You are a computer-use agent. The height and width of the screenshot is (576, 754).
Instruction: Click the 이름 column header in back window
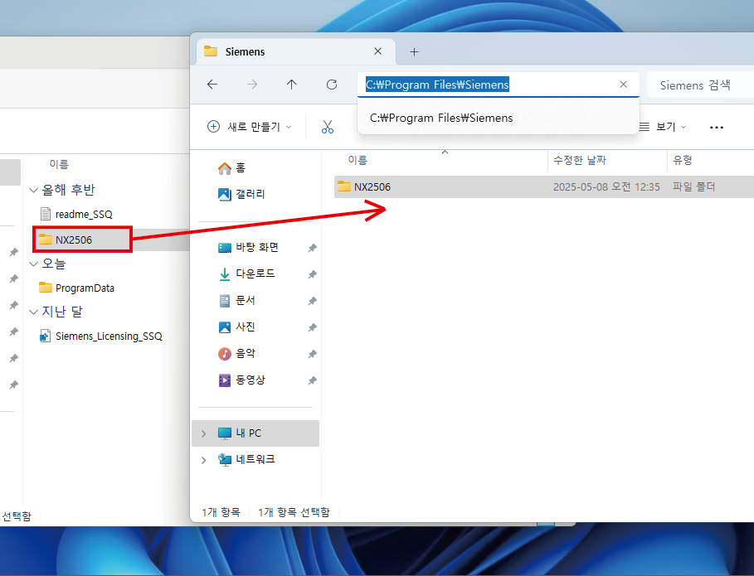tap(59, 164)
